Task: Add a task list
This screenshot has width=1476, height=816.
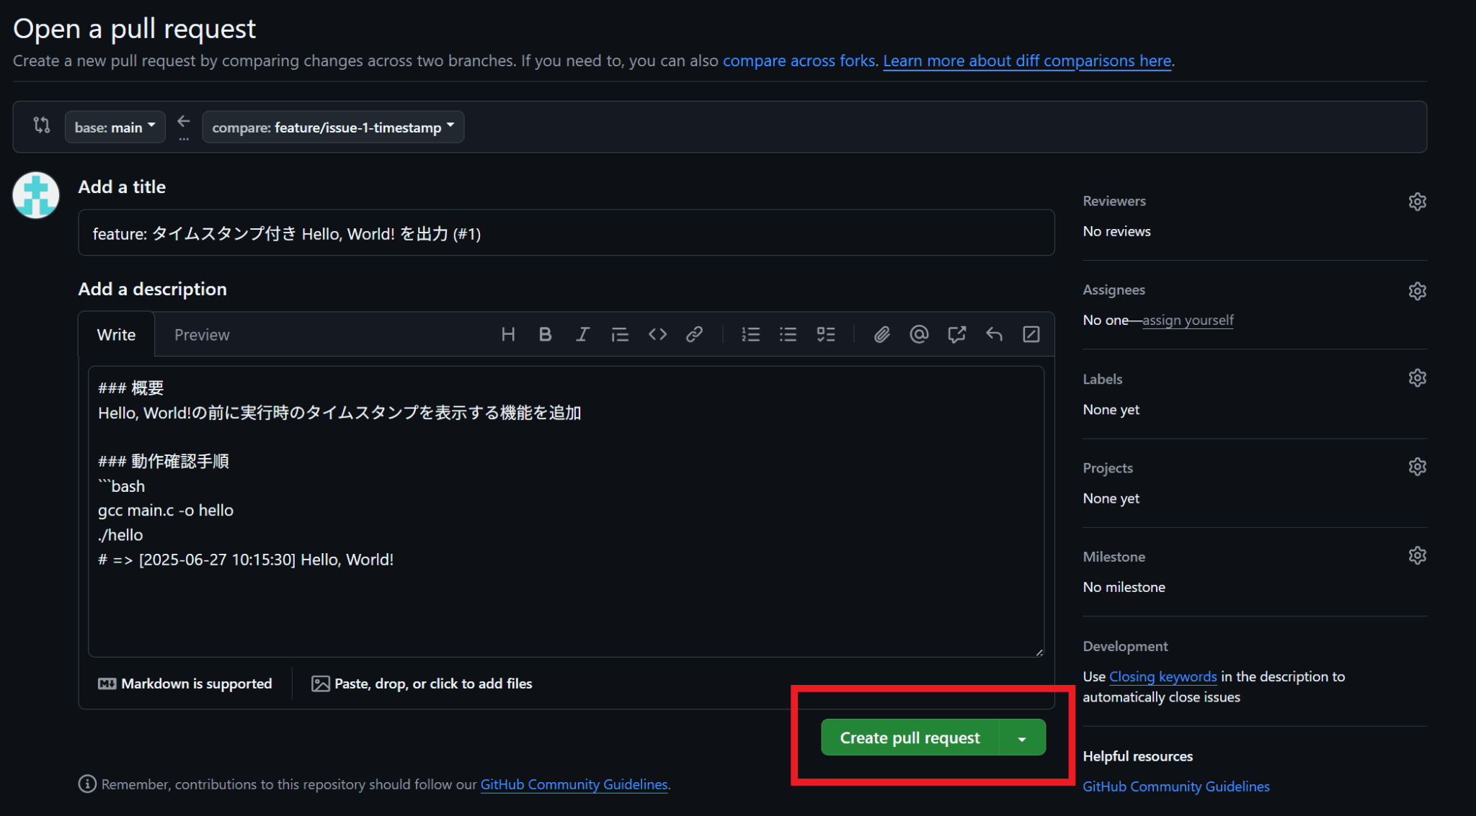Action: pos(825,334)
